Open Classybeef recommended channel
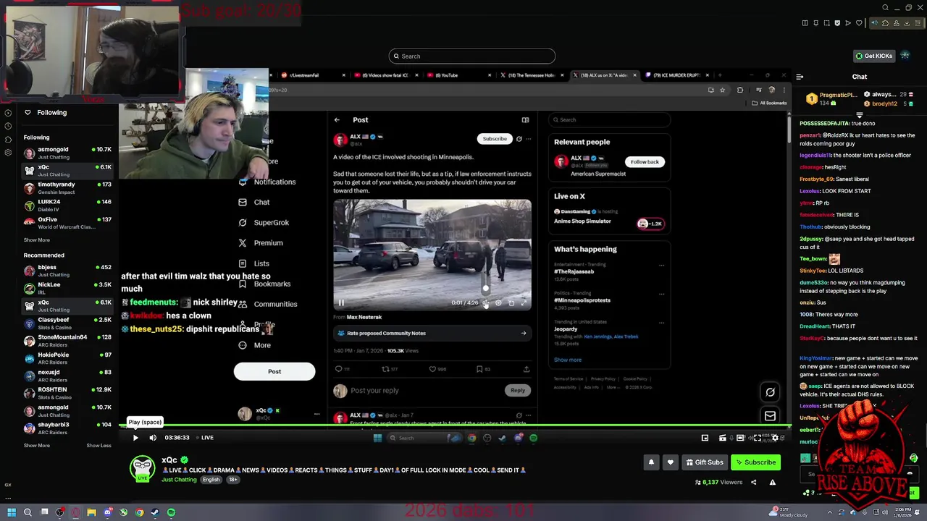The width and height of the screenshot is (927, 521). [68, 323]
